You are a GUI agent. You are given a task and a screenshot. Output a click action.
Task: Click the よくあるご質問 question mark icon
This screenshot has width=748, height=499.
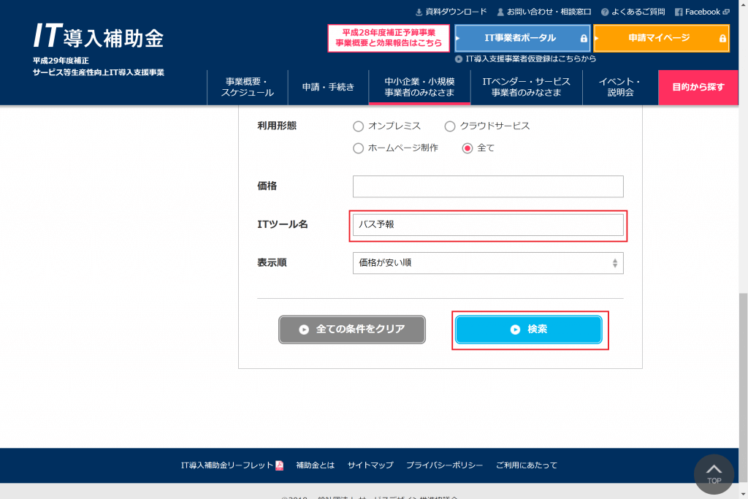coord(605,12)
